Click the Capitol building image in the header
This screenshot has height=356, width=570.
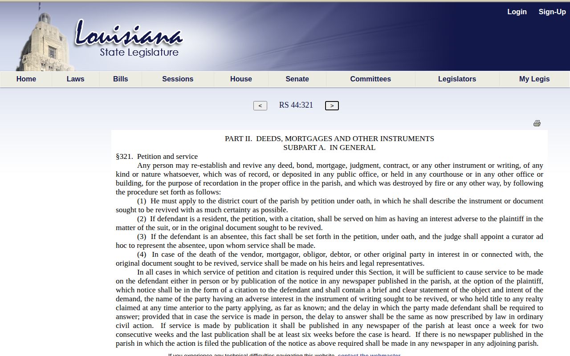(45, 38)
